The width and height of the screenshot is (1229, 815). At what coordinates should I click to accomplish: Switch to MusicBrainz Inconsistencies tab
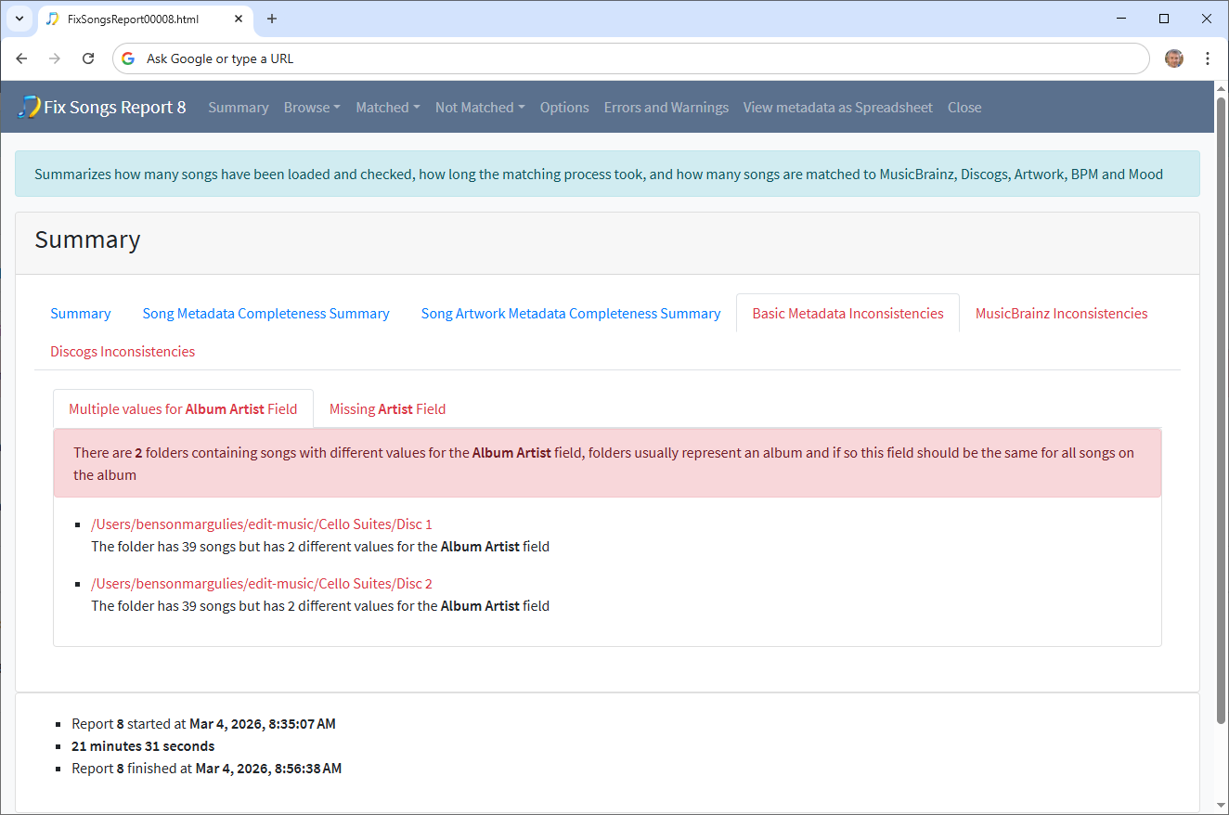tap(1061, 314)
